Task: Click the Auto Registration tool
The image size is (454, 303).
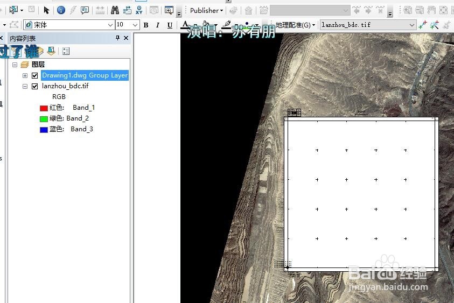Action: 434,25
